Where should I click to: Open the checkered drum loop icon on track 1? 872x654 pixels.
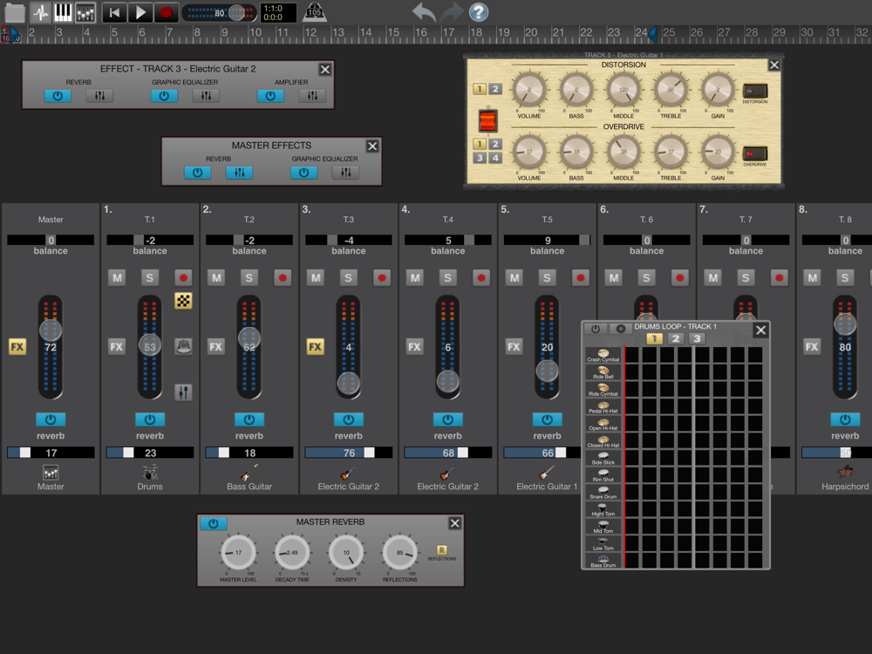pyautogui.click(x=183, y=302)
